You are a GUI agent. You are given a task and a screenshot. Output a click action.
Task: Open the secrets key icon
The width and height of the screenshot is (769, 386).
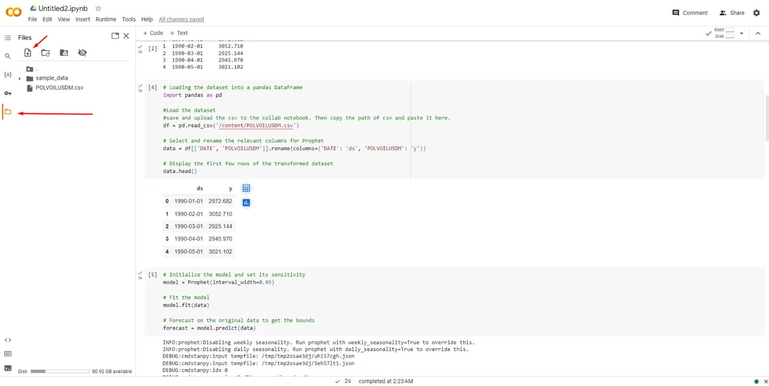8,93
